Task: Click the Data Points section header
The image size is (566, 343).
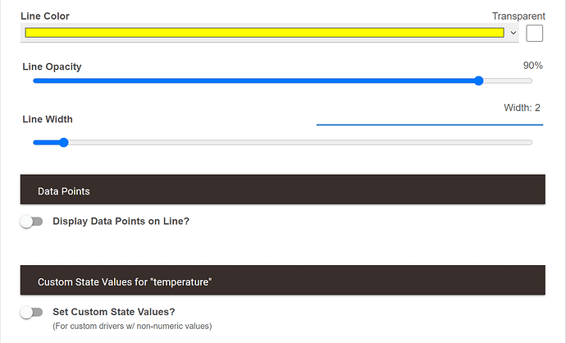Action: point(282,190)
